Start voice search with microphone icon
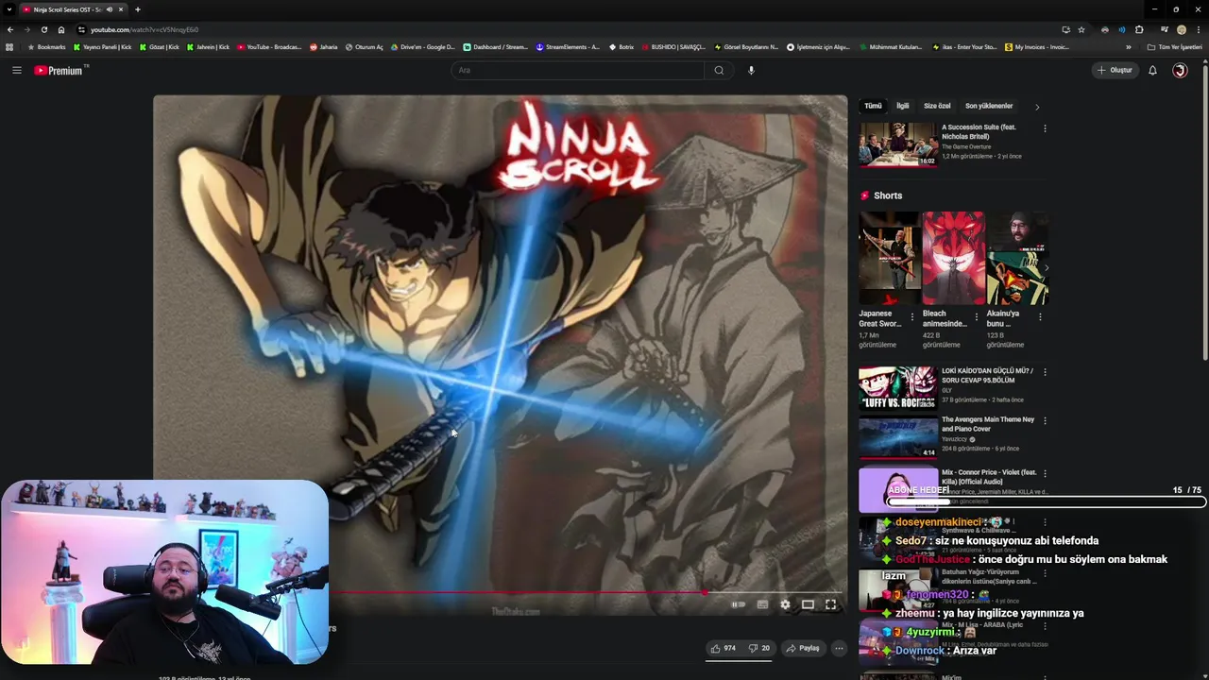This screenshot has width=1209, height=680. pyautogui.click(x=751, y=70)
